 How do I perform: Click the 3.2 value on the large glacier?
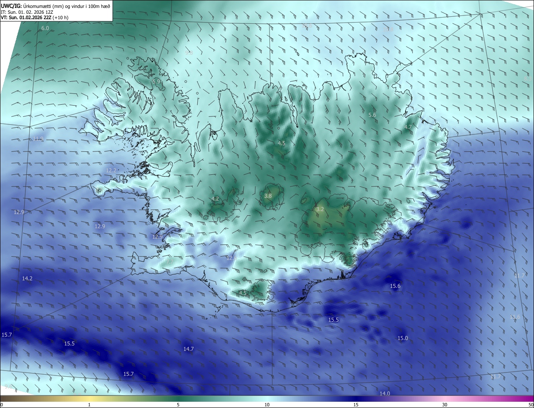(320, 209)
